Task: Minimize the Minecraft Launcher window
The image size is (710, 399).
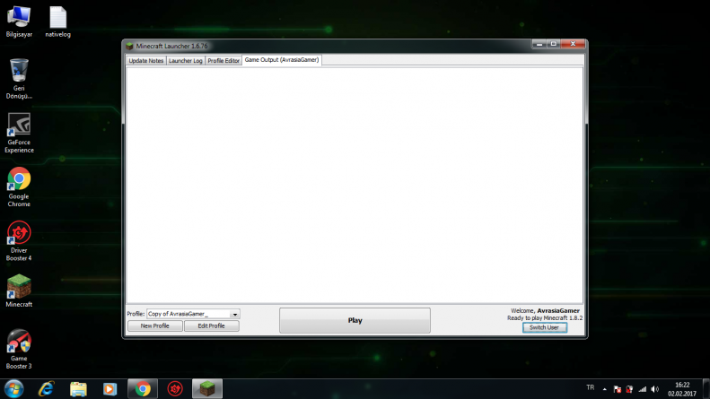Action: 539,44
